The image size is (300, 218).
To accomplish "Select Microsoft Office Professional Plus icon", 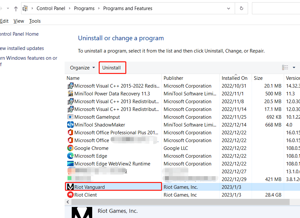I will [x=70, y=132].
